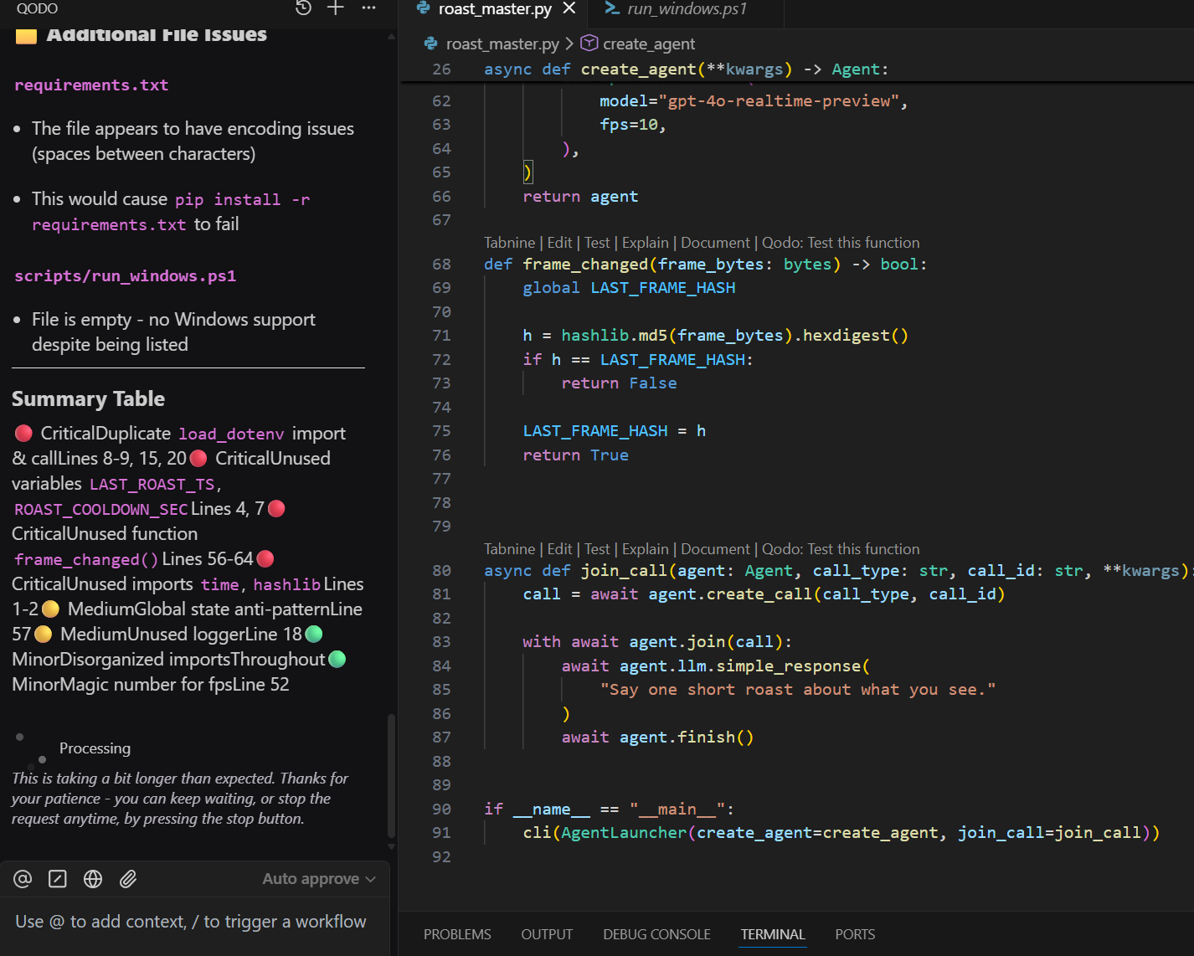Click the cli(AgentLauncher...) line 91
Screen dimensions: 1194x956
click(841, 833)
